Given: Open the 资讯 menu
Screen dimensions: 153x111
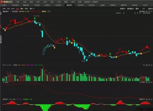Looking at the screenshot, I should click(x=73, y=2).
